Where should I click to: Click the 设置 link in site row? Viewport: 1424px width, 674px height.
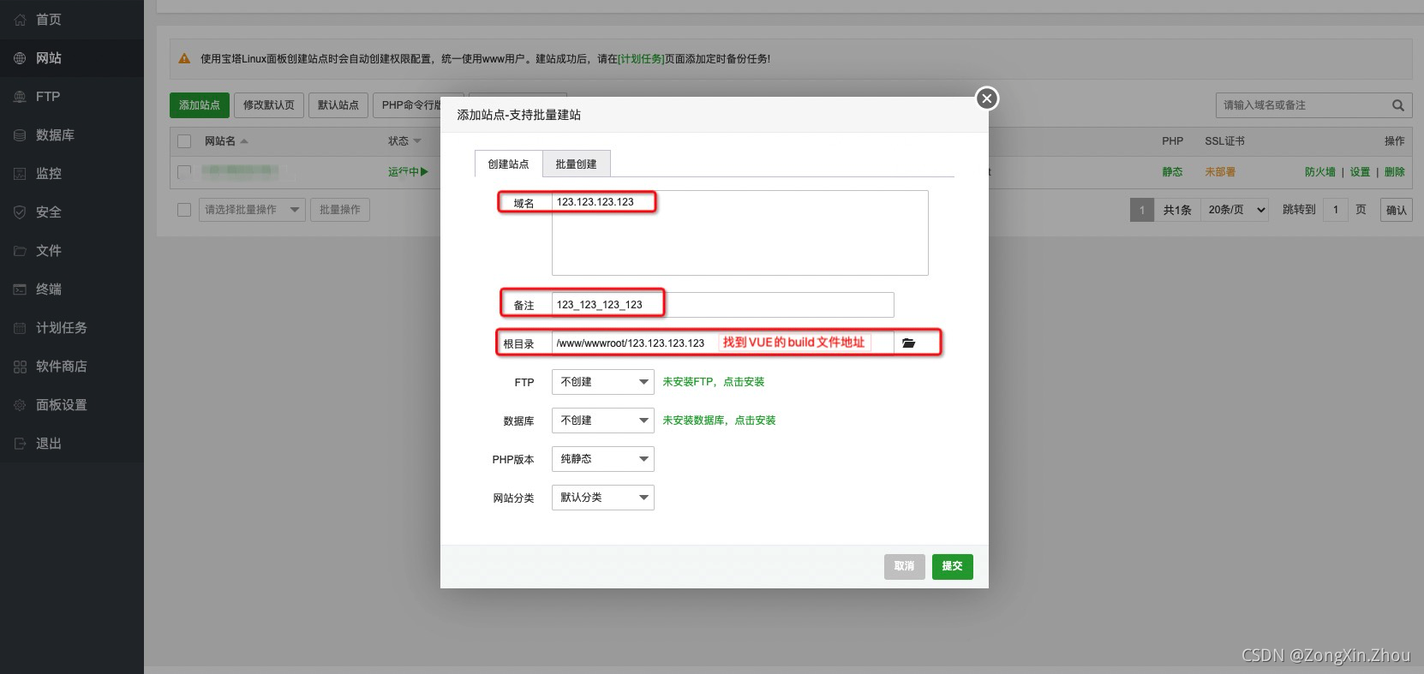pyautogui.click(x=1361, y=172)
